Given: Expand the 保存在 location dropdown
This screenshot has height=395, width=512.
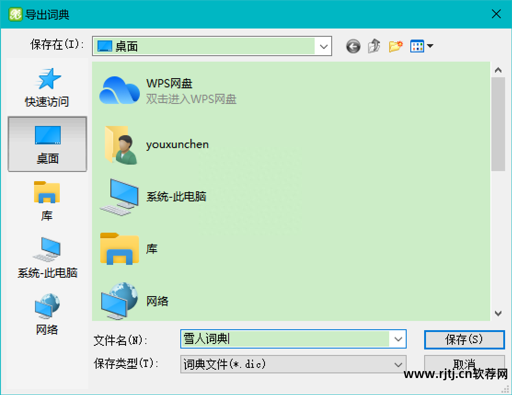Looking at the screenshot, I should tap(323, 46).
